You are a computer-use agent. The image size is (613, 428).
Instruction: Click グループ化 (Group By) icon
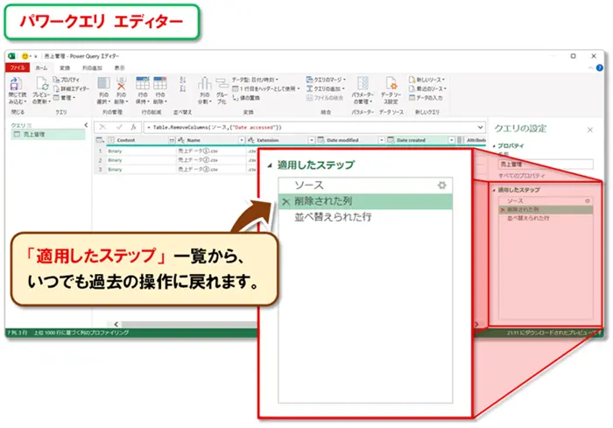(x=222, y=84)
